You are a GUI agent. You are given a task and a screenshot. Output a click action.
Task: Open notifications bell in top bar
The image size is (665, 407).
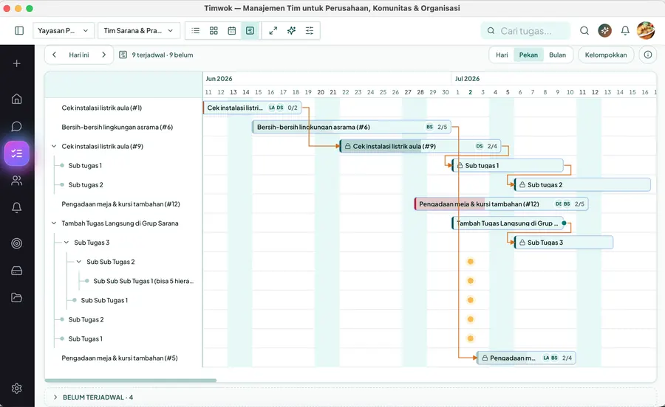(625, 30)
